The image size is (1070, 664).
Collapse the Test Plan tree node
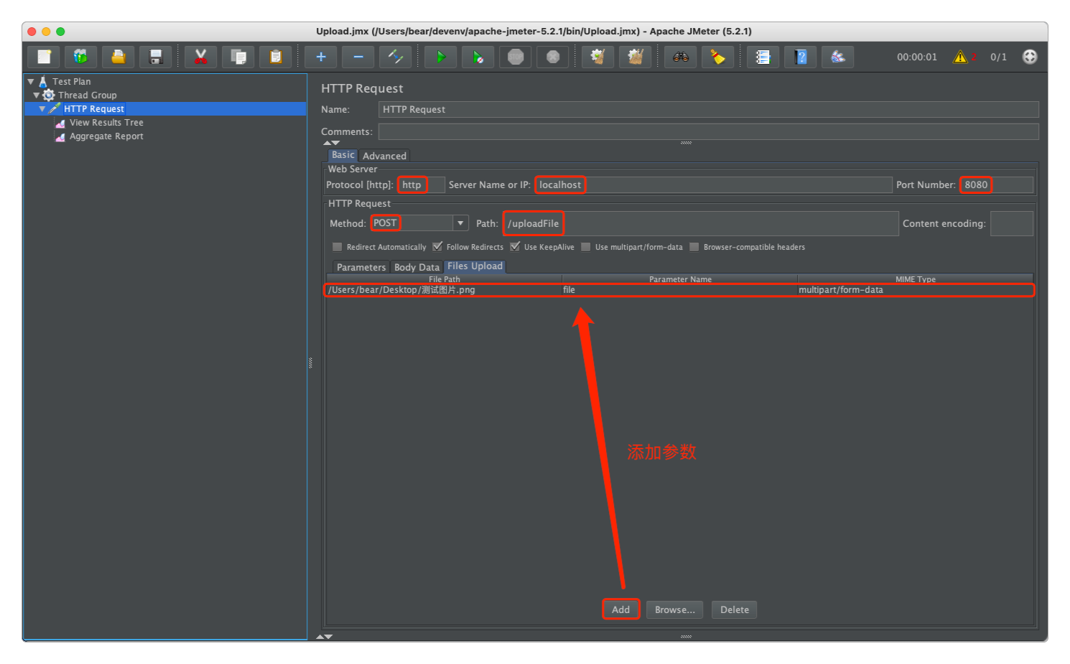click(31, 82)
